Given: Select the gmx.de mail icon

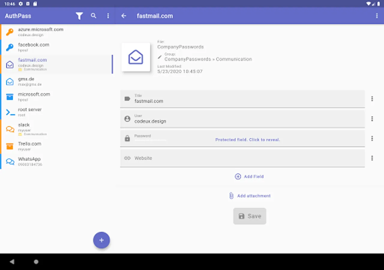Looking at the screenshot, I should 10,81.
